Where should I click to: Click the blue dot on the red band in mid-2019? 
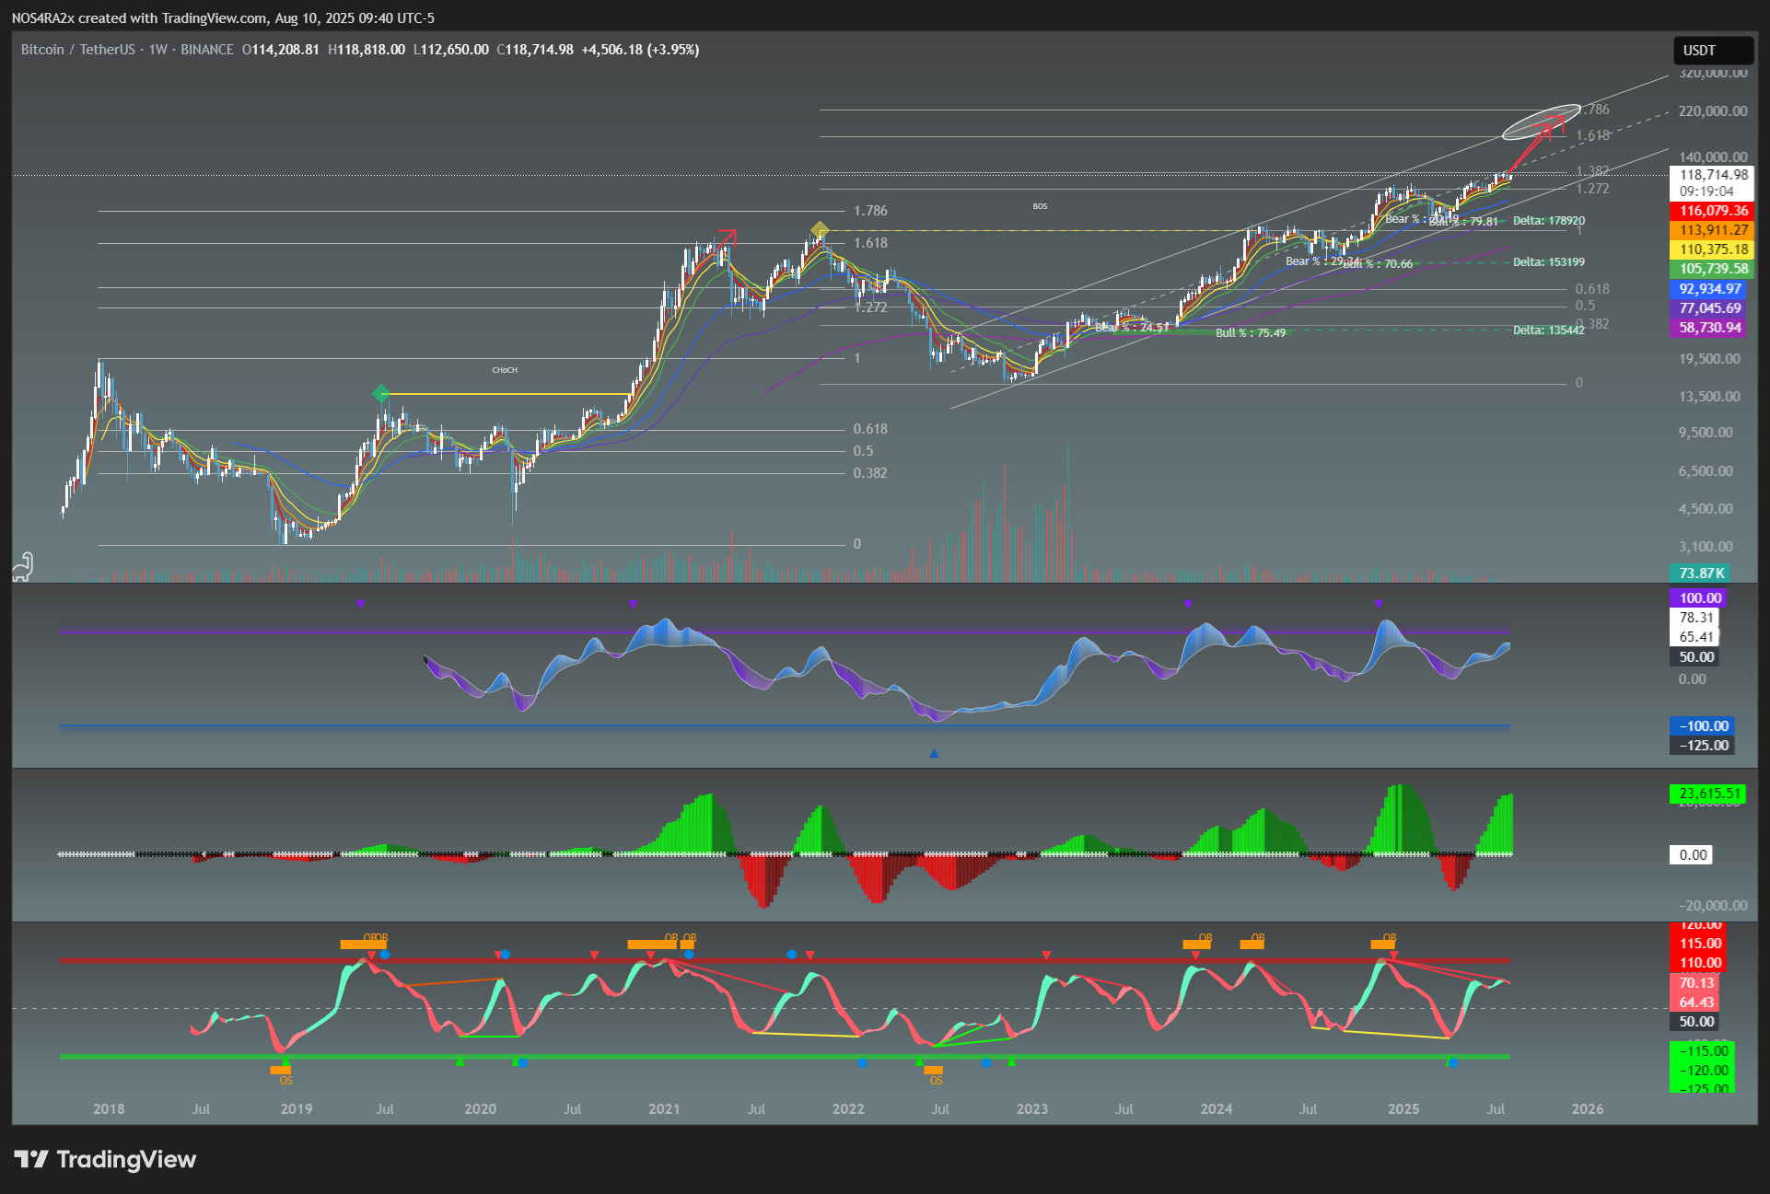[x=385, y=955]
